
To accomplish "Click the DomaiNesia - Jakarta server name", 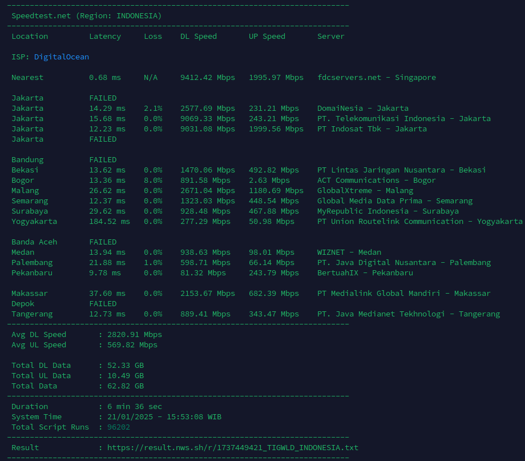I will tap(363, 108).
